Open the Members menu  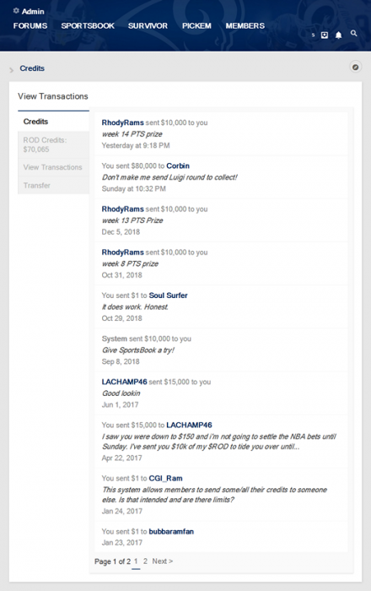[x=245, y=25]
